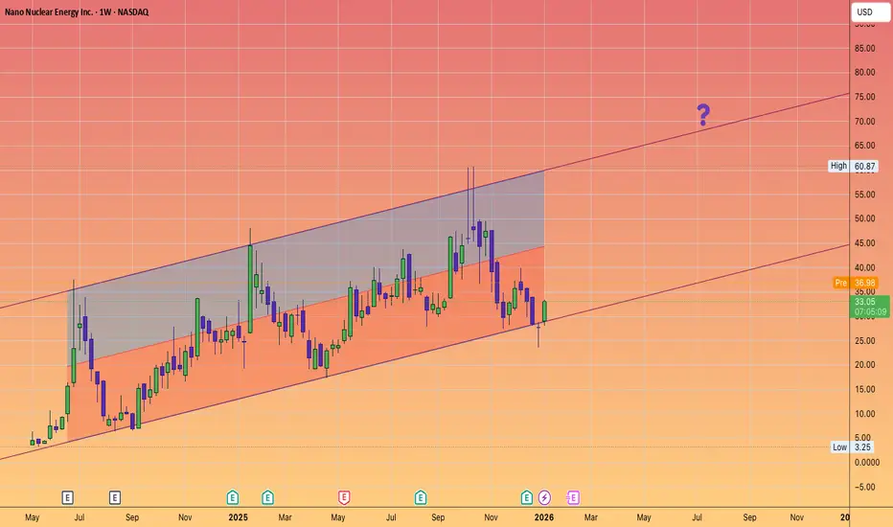Click the 25.00 price axis label
The image size is (893, 527).
tap(864, 341)
